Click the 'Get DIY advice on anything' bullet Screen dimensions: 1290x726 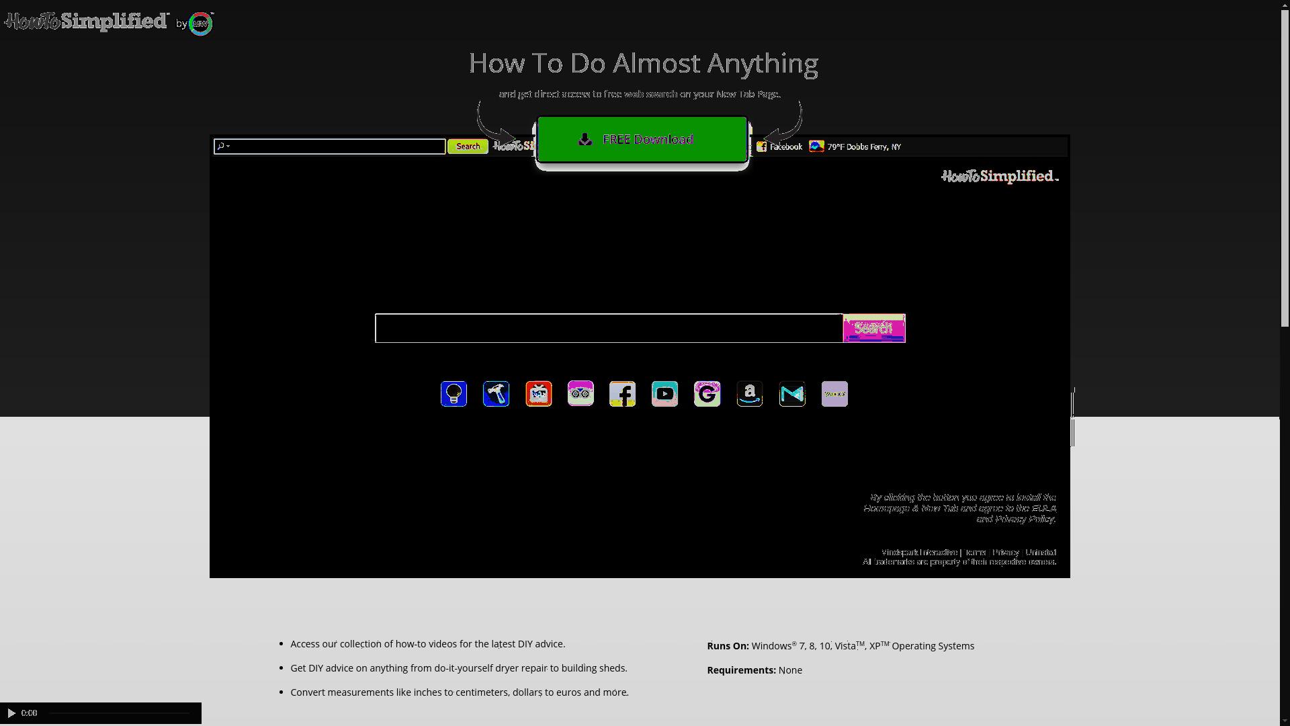point(459,668)
